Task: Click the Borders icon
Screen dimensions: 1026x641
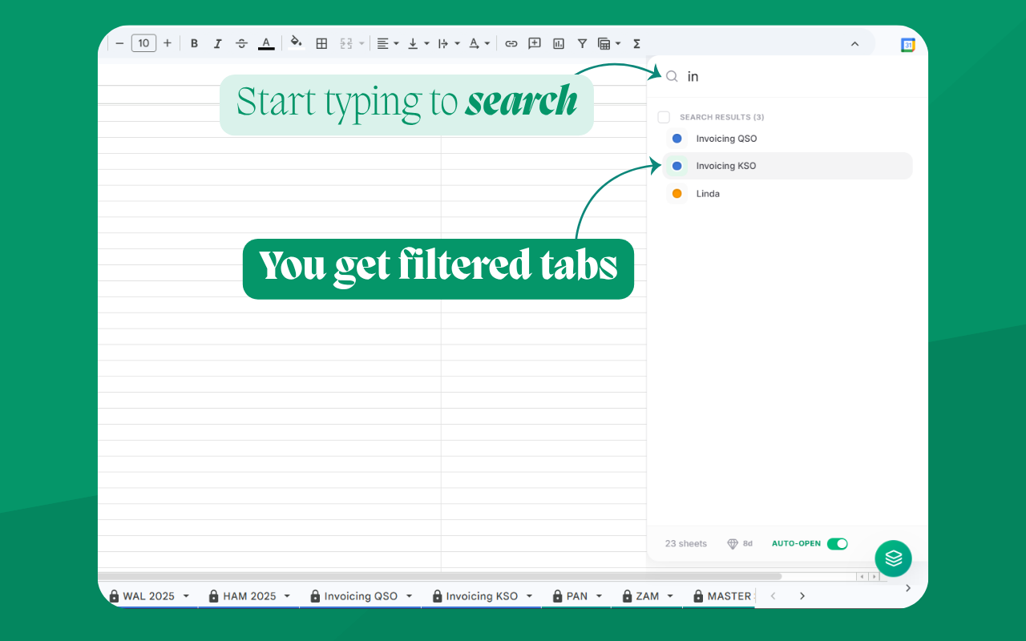Action: (321, 43)
